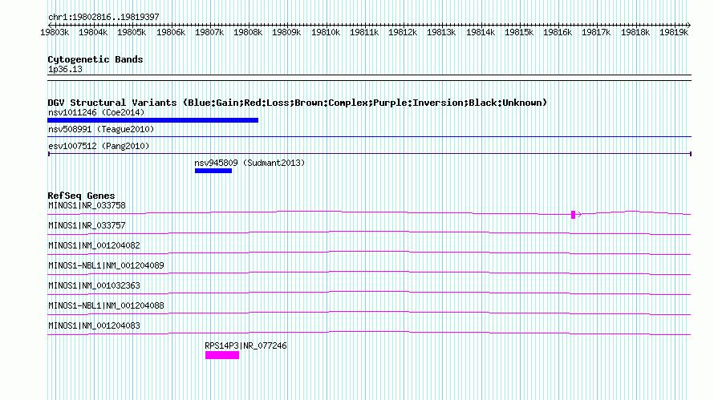The width and height of the screenshot is (714, 400).
Task: Click the blue nsv1011246 gain bar
Action: click(153, 120)
